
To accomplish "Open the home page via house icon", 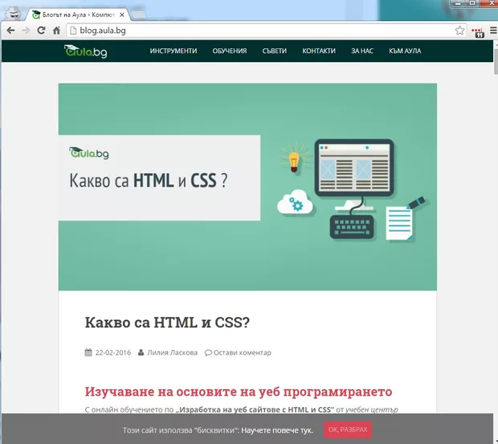I will pos(56,31).
